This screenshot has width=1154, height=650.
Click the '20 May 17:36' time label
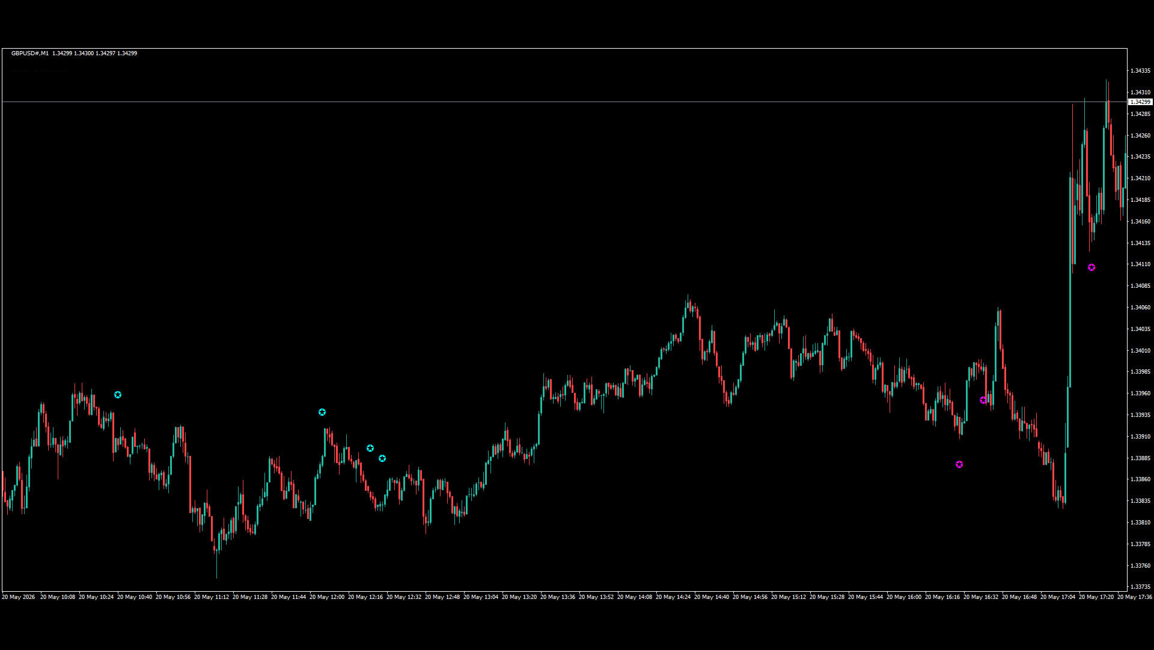coord(1135,597)
